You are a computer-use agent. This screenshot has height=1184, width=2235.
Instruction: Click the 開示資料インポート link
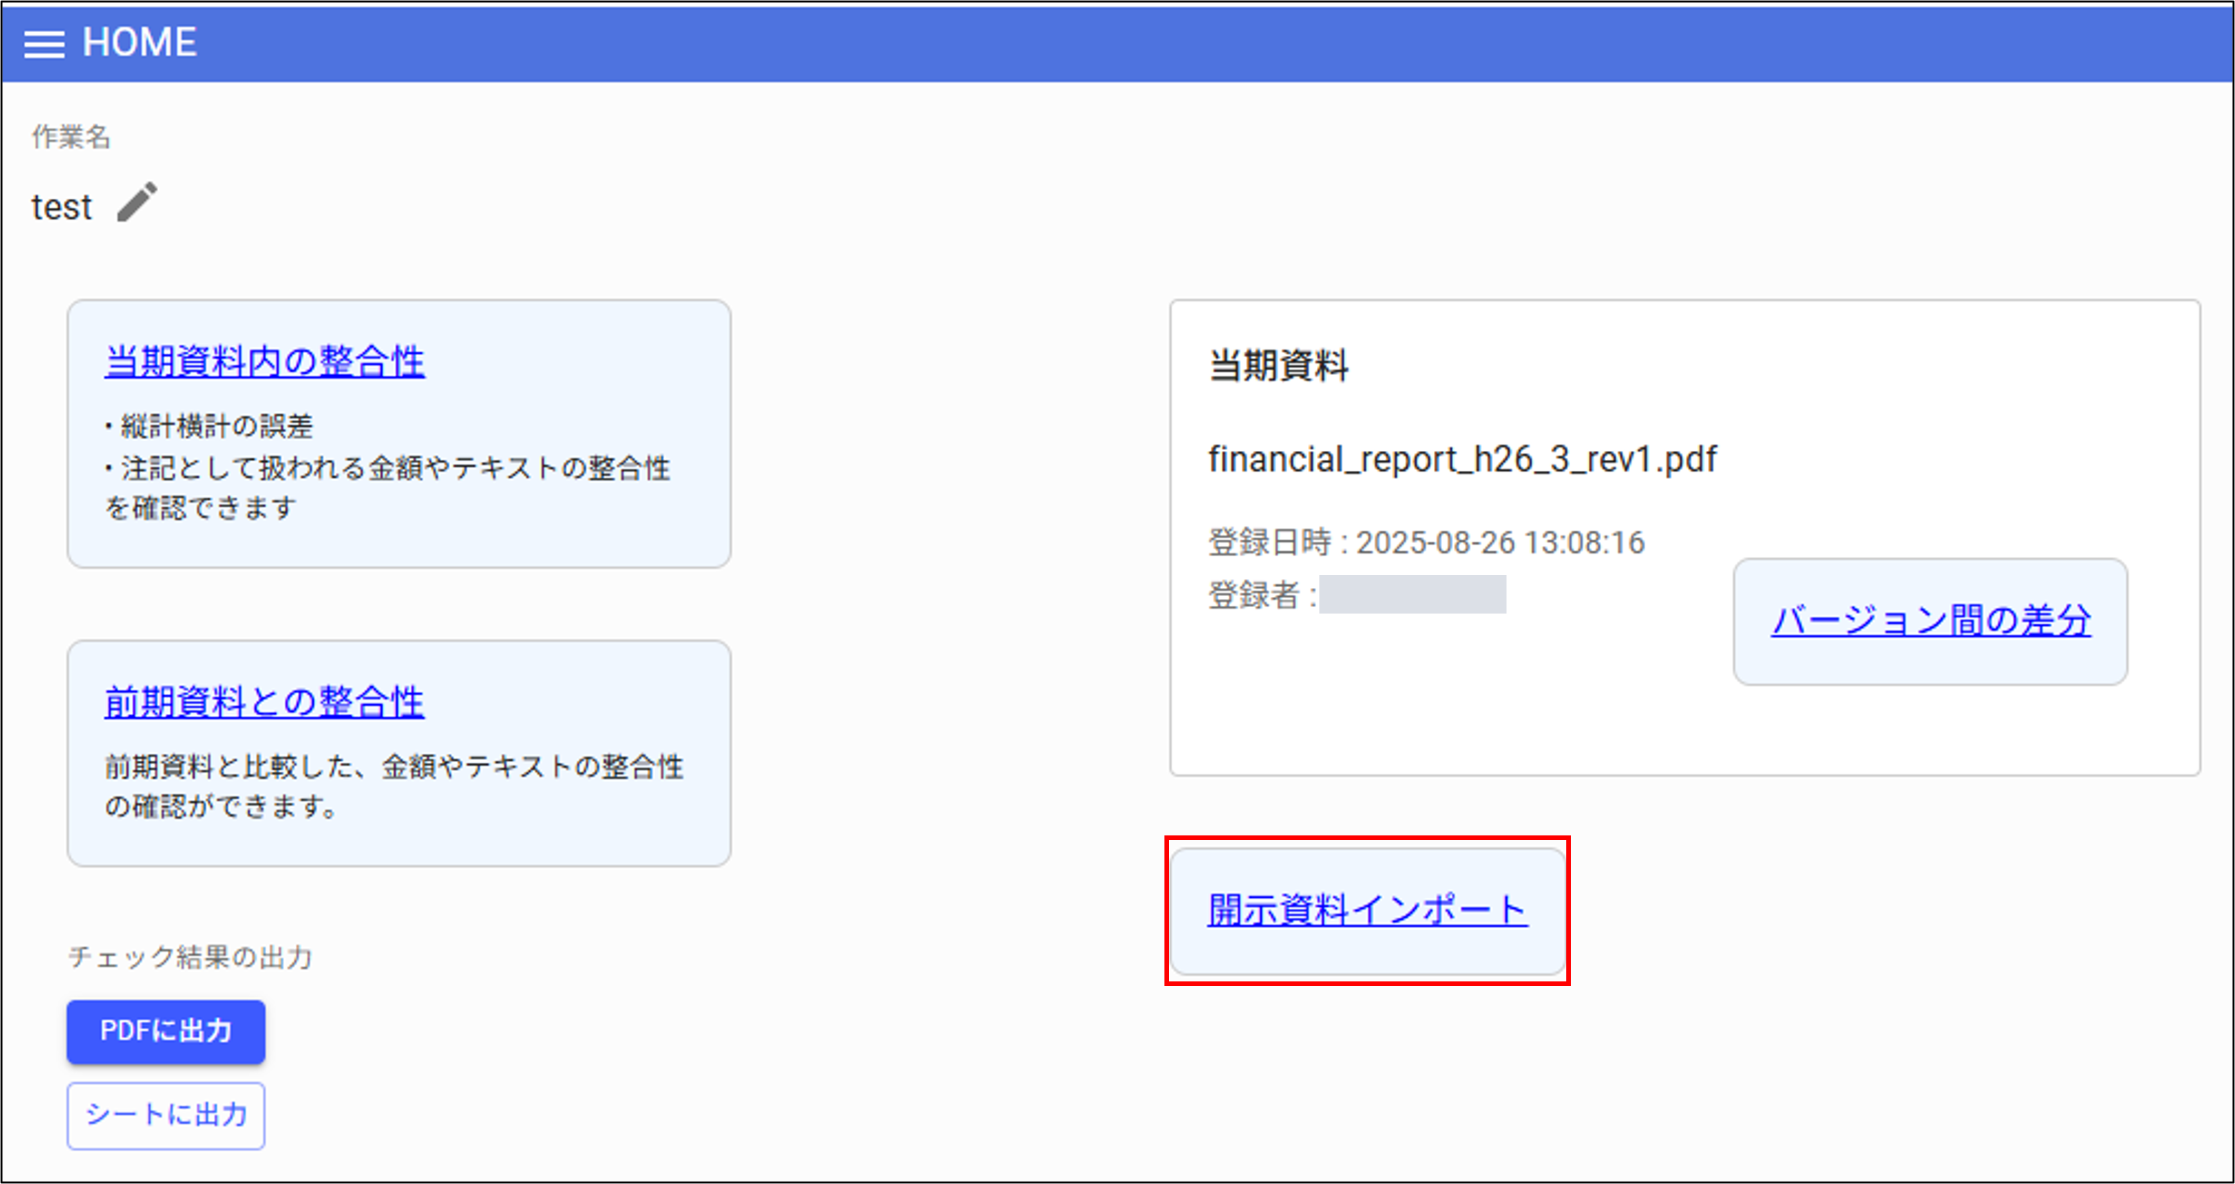(1366, 909)
